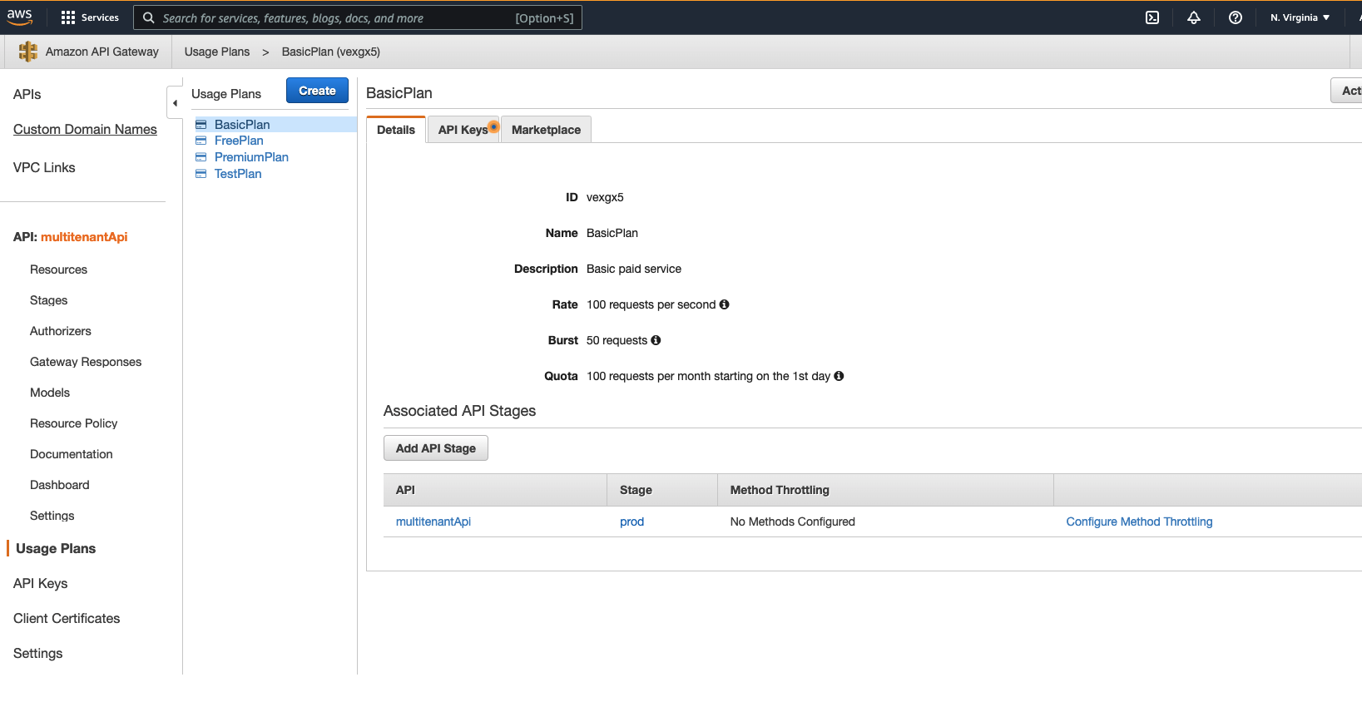The height and width of the screenshot is (702, 1362).
Task: Open the Services grid menu icon
Action: (68, 17)
